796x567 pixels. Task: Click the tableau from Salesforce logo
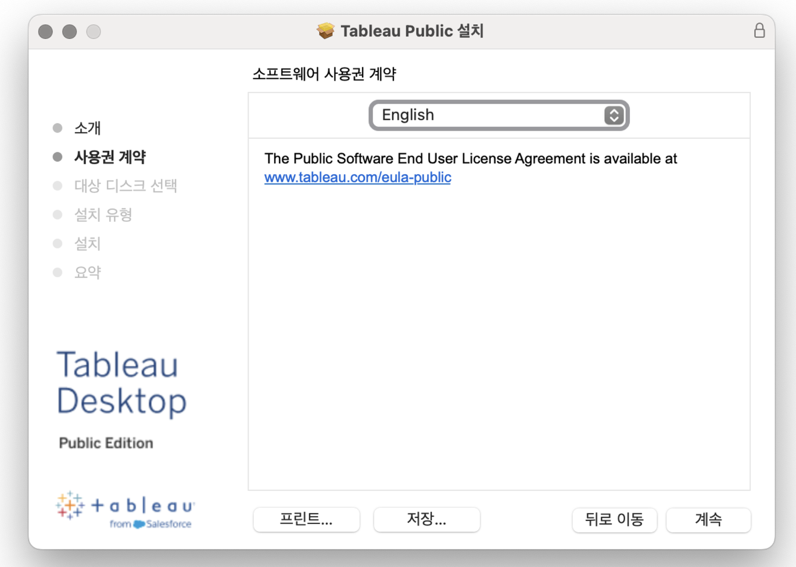coord(125,509)
